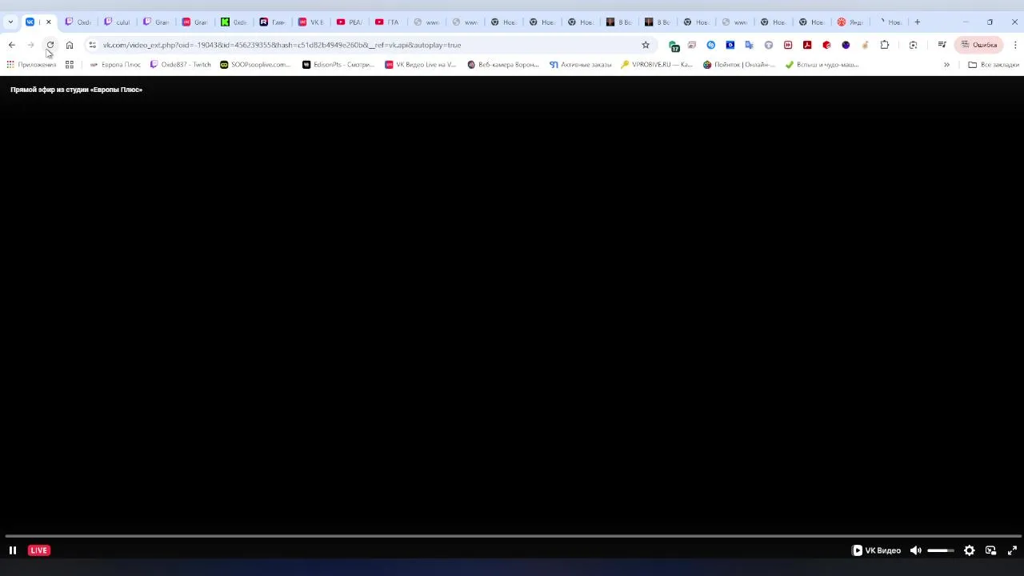The width and height of the screenshot is (1024, 576).
Task: Click the red LIVE badge
Action: point(38,550)
